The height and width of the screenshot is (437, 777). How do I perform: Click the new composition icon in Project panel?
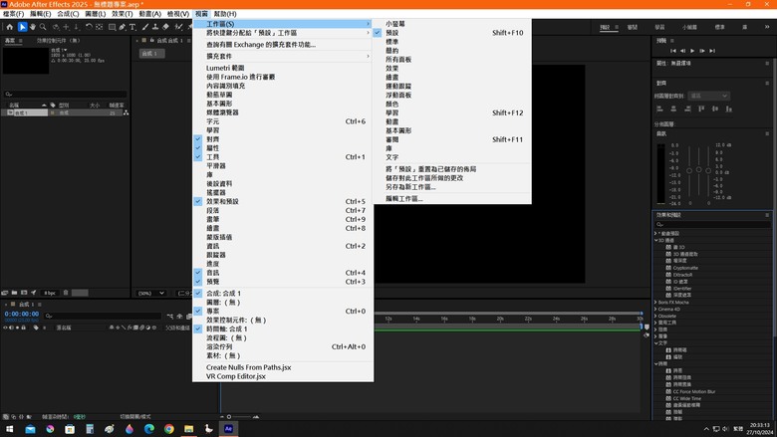click(x=24, y=293)
